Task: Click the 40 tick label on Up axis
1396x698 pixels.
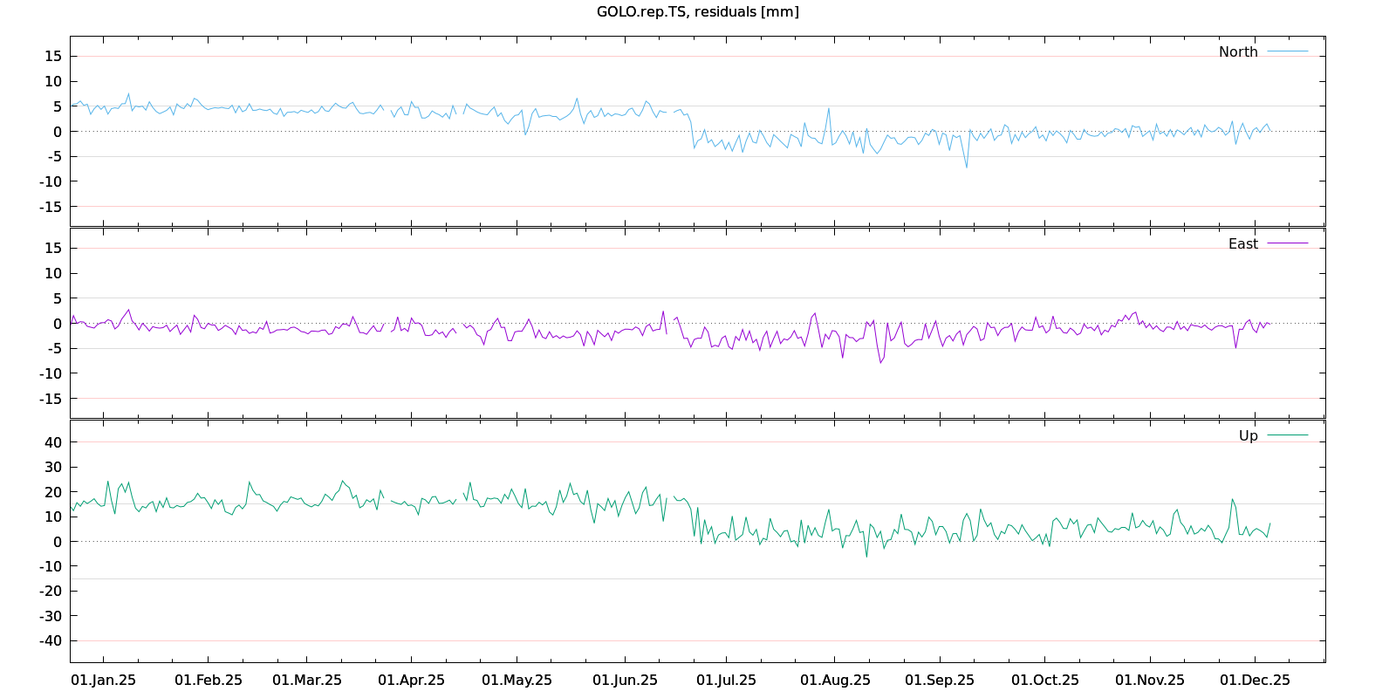Action: pyautogui.click(x=53, y=442)
